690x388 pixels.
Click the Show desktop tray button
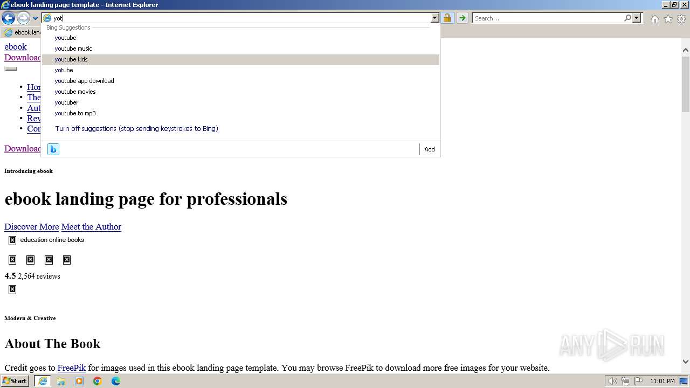tap(684, 381)
